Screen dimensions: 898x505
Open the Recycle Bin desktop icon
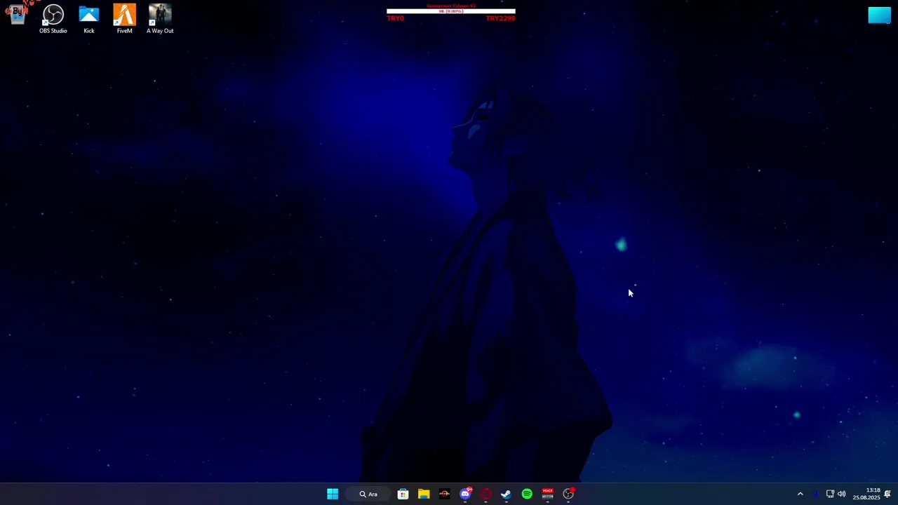(x=17, y=14)
